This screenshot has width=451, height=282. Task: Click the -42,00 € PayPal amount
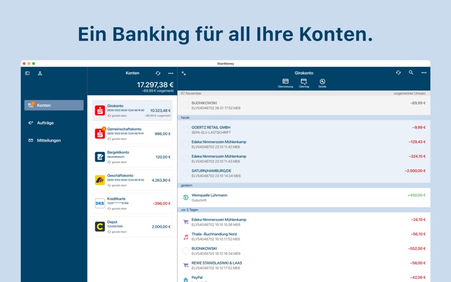[418, 277]
